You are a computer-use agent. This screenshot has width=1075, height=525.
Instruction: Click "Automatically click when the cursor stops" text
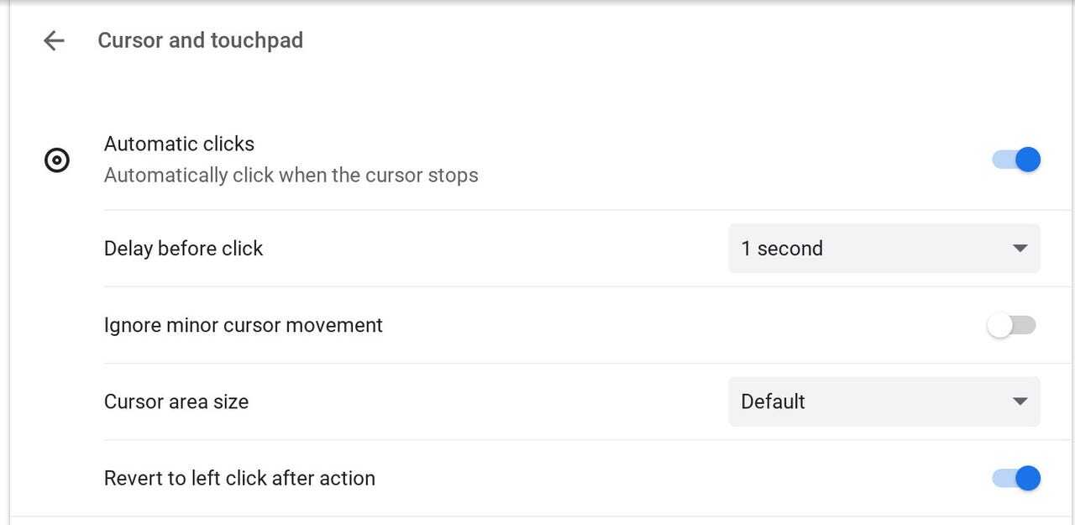[291, 176]
